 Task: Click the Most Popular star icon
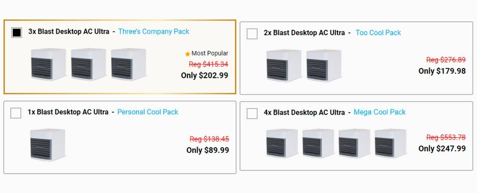click(187, 54)
